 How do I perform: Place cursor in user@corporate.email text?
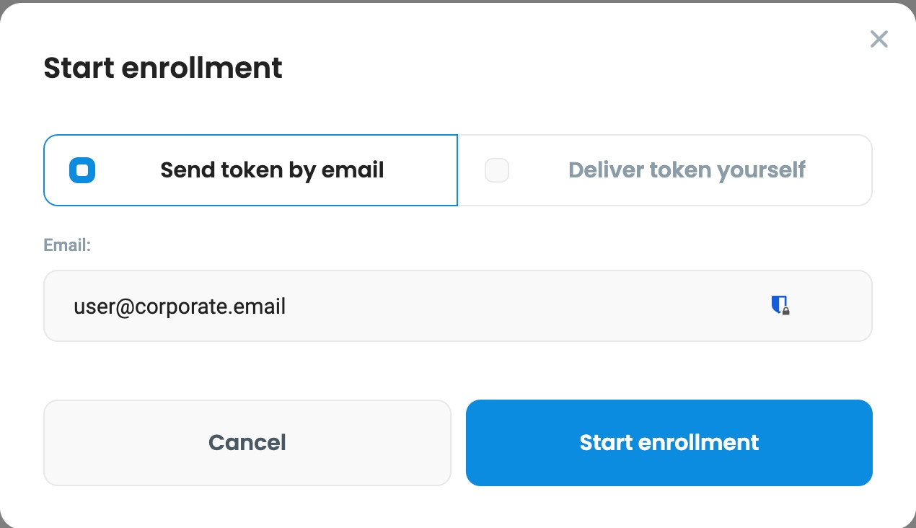click(x=180, y=307)
